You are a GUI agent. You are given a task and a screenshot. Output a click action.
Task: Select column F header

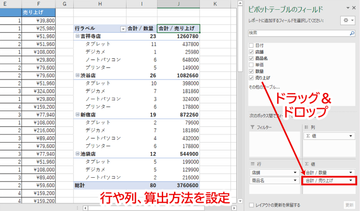[x=38, y=4]
